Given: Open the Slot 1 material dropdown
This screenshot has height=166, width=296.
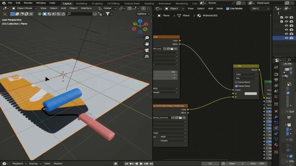Looking at the screenshot, I should click(x=260, y=8).
